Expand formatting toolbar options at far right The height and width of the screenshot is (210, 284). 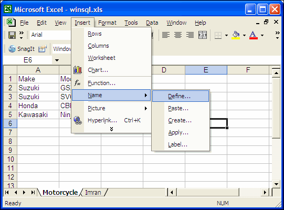277,35
